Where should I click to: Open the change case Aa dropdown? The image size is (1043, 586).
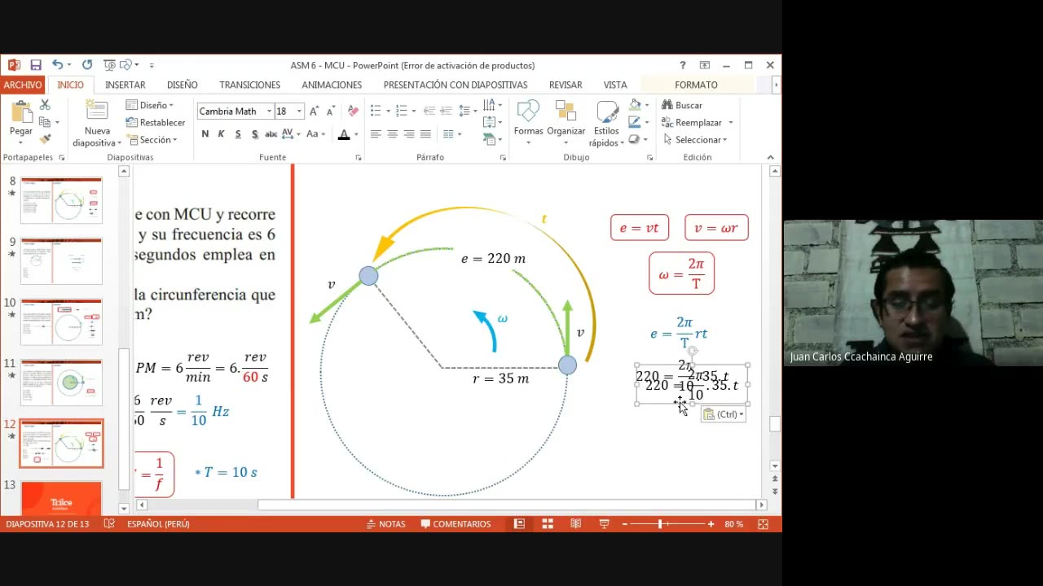point(316,134)
